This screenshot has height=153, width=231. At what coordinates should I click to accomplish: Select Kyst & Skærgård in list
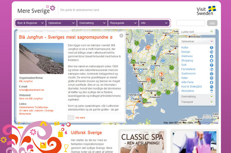tap(191, 86)
